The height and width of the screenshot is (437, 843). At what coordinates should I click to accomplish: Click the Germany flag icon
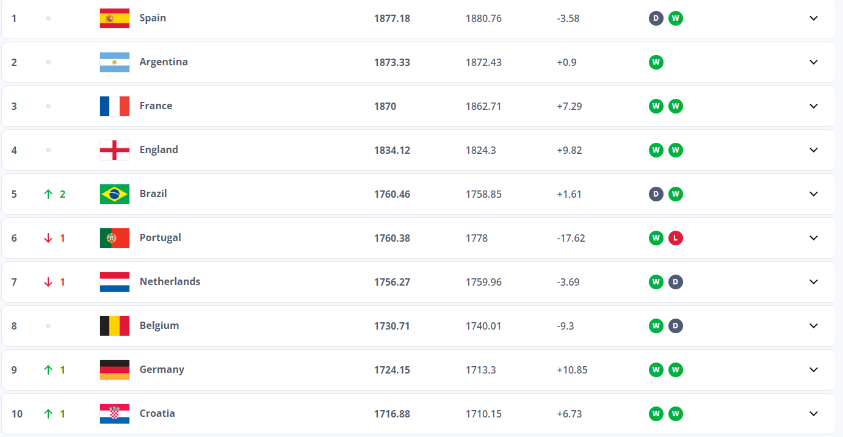(115, 370)
